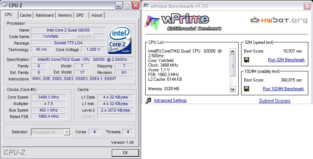
Task: Click the Revision value M1
Action: click(x=124, y=72)
